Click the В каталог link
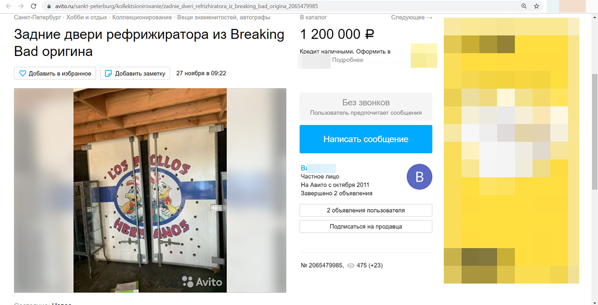Image resolution: width=598 pixels, height=305 pixels. [x=313, y=17]
